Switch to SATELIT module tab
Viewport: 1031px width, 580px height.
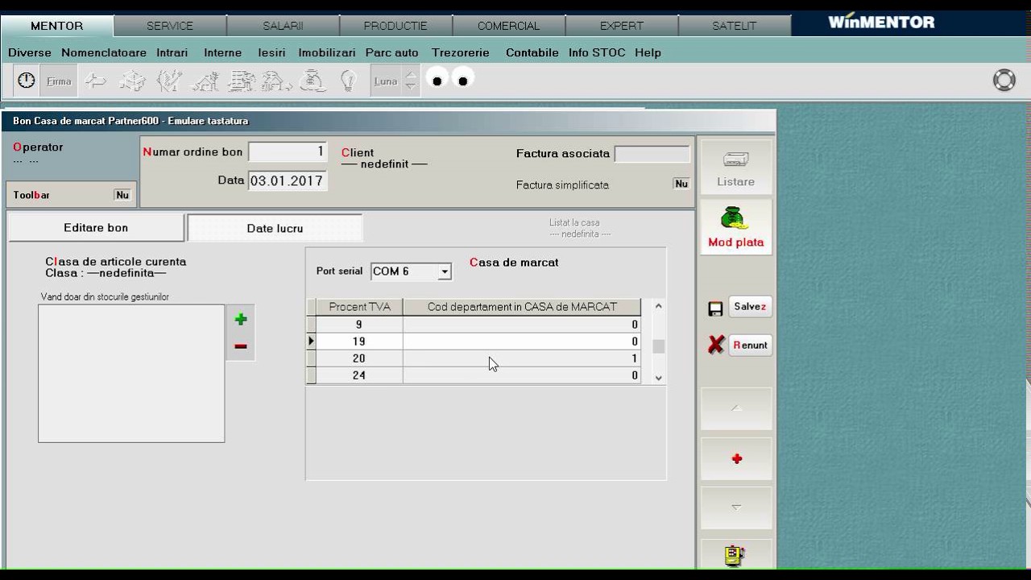click(x=734, y=26)
